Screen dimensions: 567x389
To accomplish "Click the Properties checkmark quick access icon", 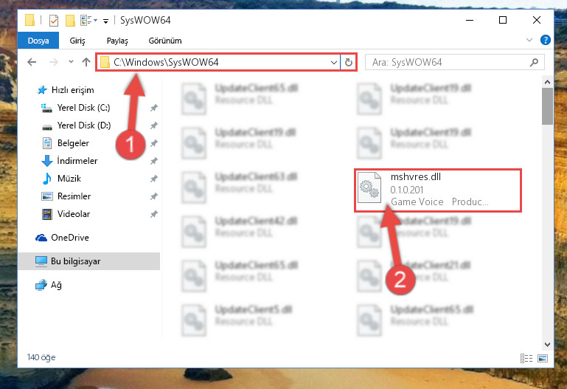I will (54, 20).
